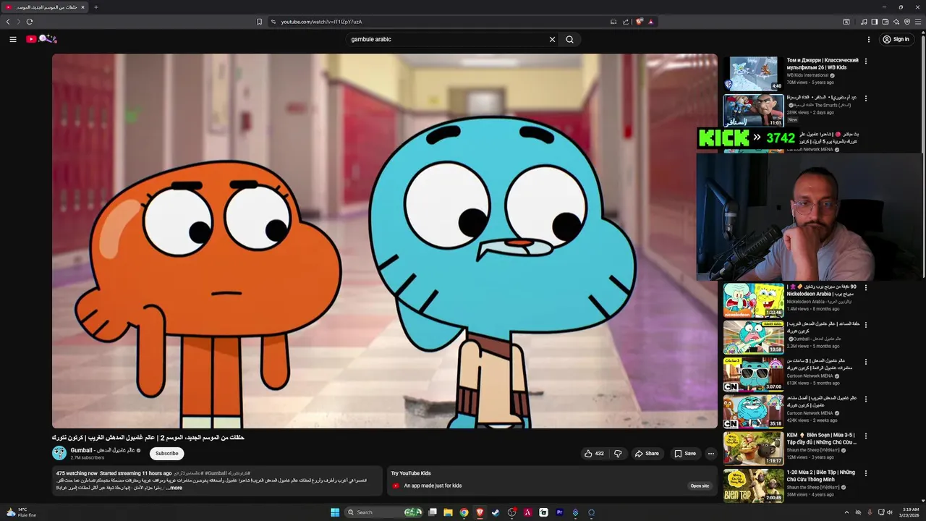Open File Explorer from taskbar
Screen dimensions: 926x521
(x=448, y=512)
